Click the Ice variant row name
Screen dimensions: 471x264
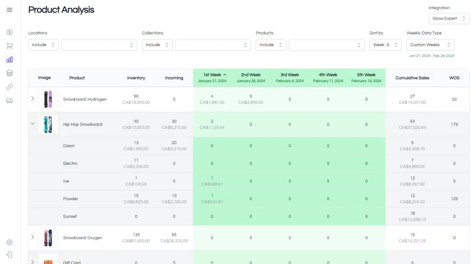(66, 181)
